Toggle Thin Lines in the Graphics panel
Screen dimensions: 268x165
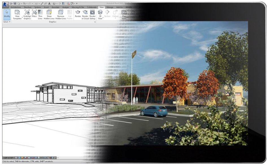[40, 14]
